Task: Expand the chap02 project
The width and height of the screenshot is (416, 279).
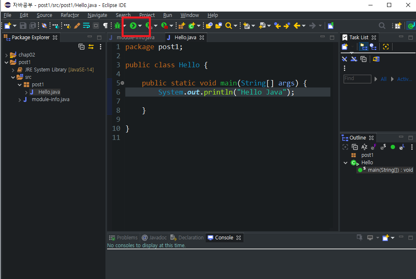Action: point(6,55)
